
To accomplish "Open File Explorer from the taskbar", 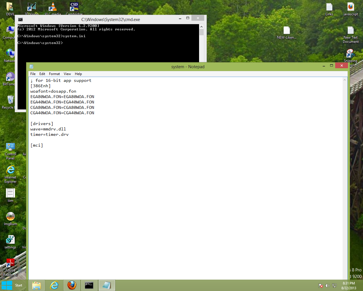I will tap(37, 285).
